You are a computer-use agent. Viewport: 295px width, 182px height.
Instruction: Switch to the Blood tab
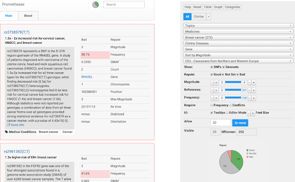[x=28, y=16]
